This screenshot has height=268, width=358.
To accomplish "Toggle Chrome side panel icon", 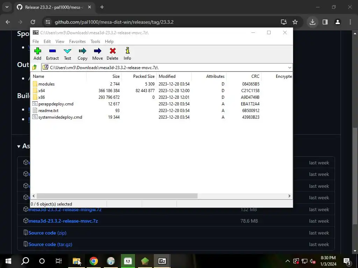I will click(325, 22).
